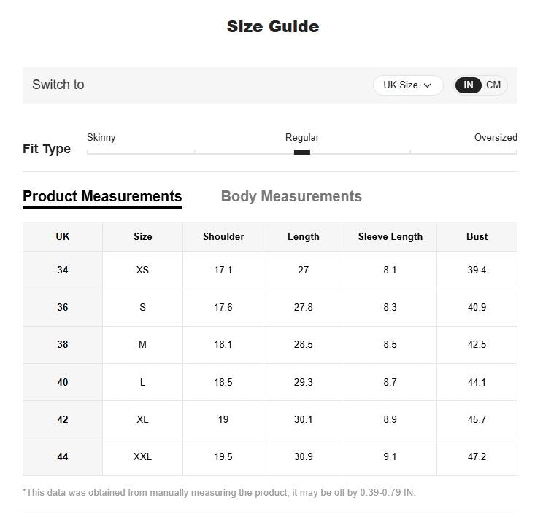Click the Sleeve Length column header
Viewport: 543px width, 517px height.
coord(390,237)
